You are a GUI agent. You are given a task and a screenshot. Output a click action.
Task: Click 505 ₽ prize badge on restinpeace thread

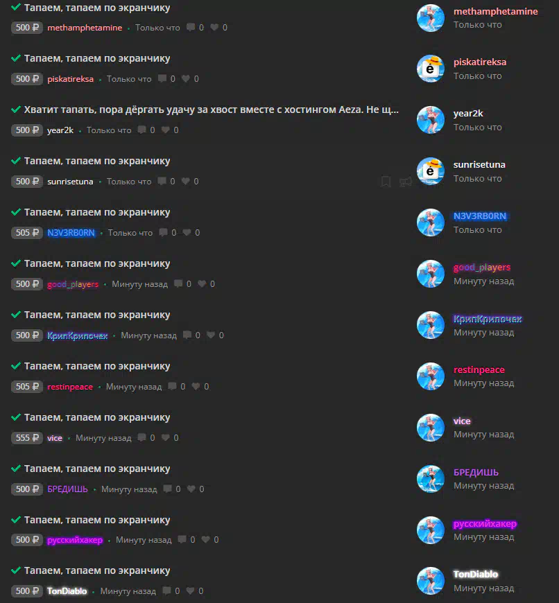click(x=27, y=387)
